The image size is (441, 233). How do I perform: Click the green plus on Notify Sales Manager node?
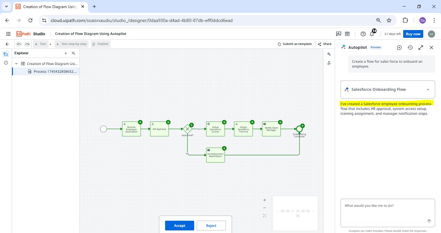pyautogui.click(x=280, y=122)
